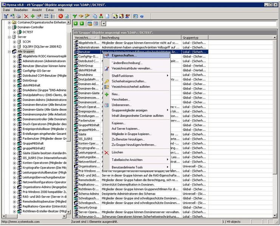This screenshot has width=280, height=226.
Task: Click the group icon of SecurityGroup row
Action: tap(76, 208)
